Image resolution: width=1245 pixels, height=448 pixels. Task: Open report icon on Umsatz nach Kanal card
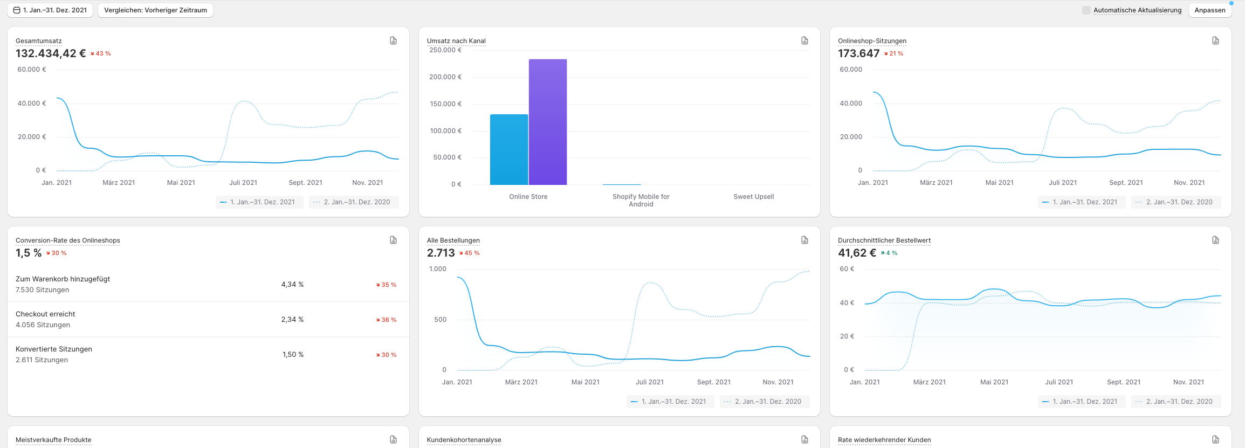(804, 41)
